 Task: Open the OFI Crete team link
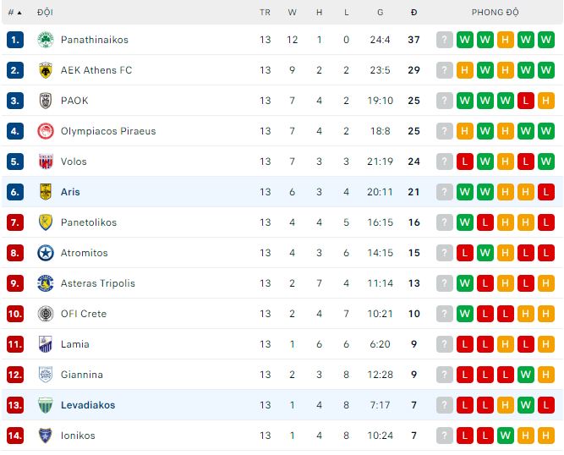tap(84, 314)
